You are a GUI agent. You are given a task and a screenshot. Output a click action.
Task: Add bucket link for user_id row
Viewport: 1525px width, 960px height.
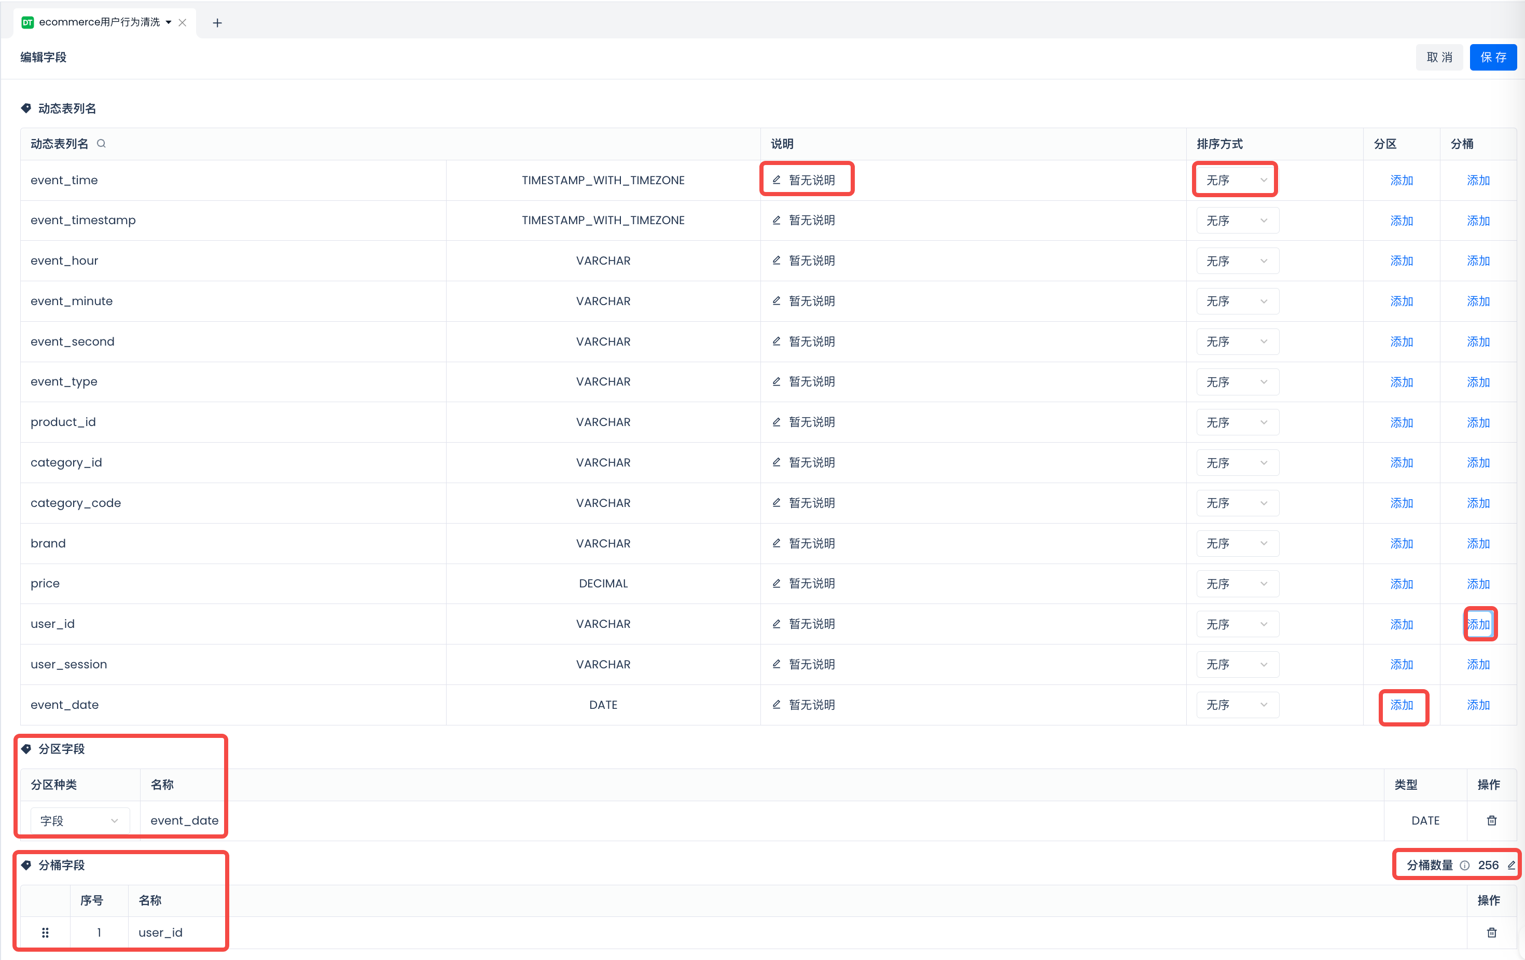pyautogui.click(x=1478, y=624)
